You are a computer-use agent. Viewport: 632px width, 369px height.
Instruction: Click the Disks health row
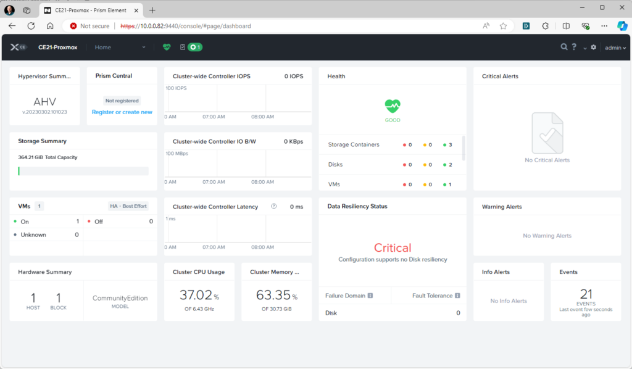[390, 164]
